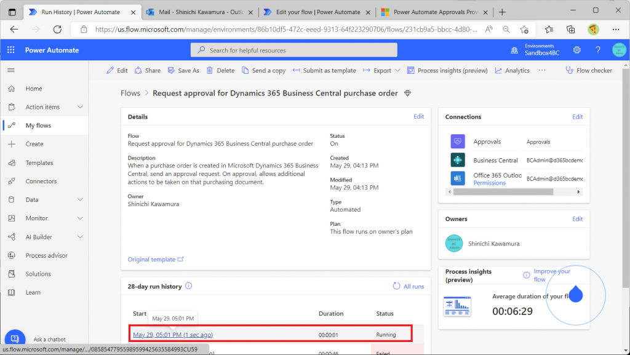Click the Approvals connection icon
Image resolution: width=630 pixels, height=355 pixels.
(x=458, y=142)
